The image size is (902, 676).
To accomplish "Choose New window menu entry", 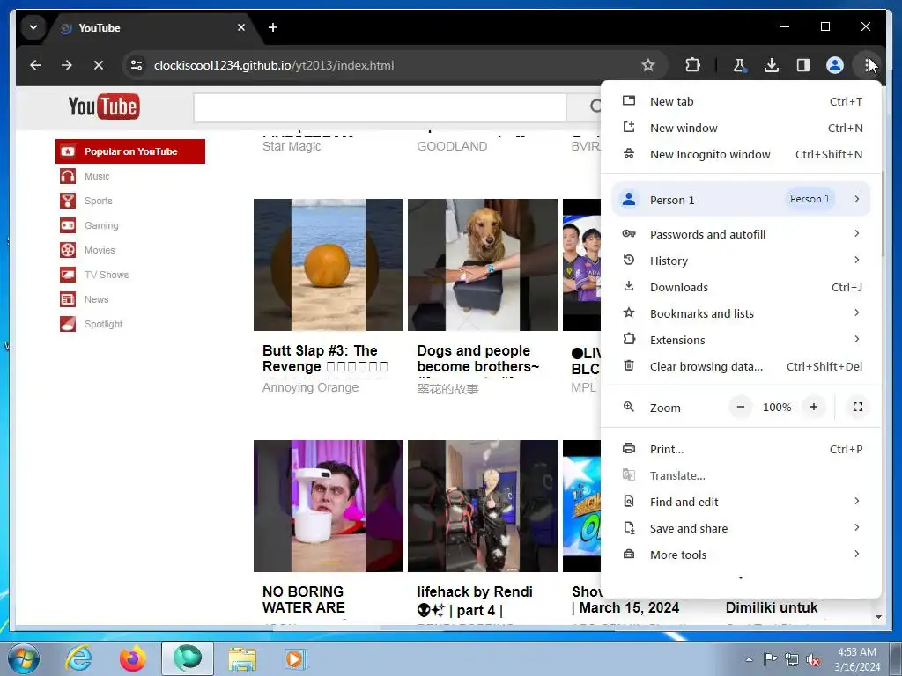I will tap(741, 128).
